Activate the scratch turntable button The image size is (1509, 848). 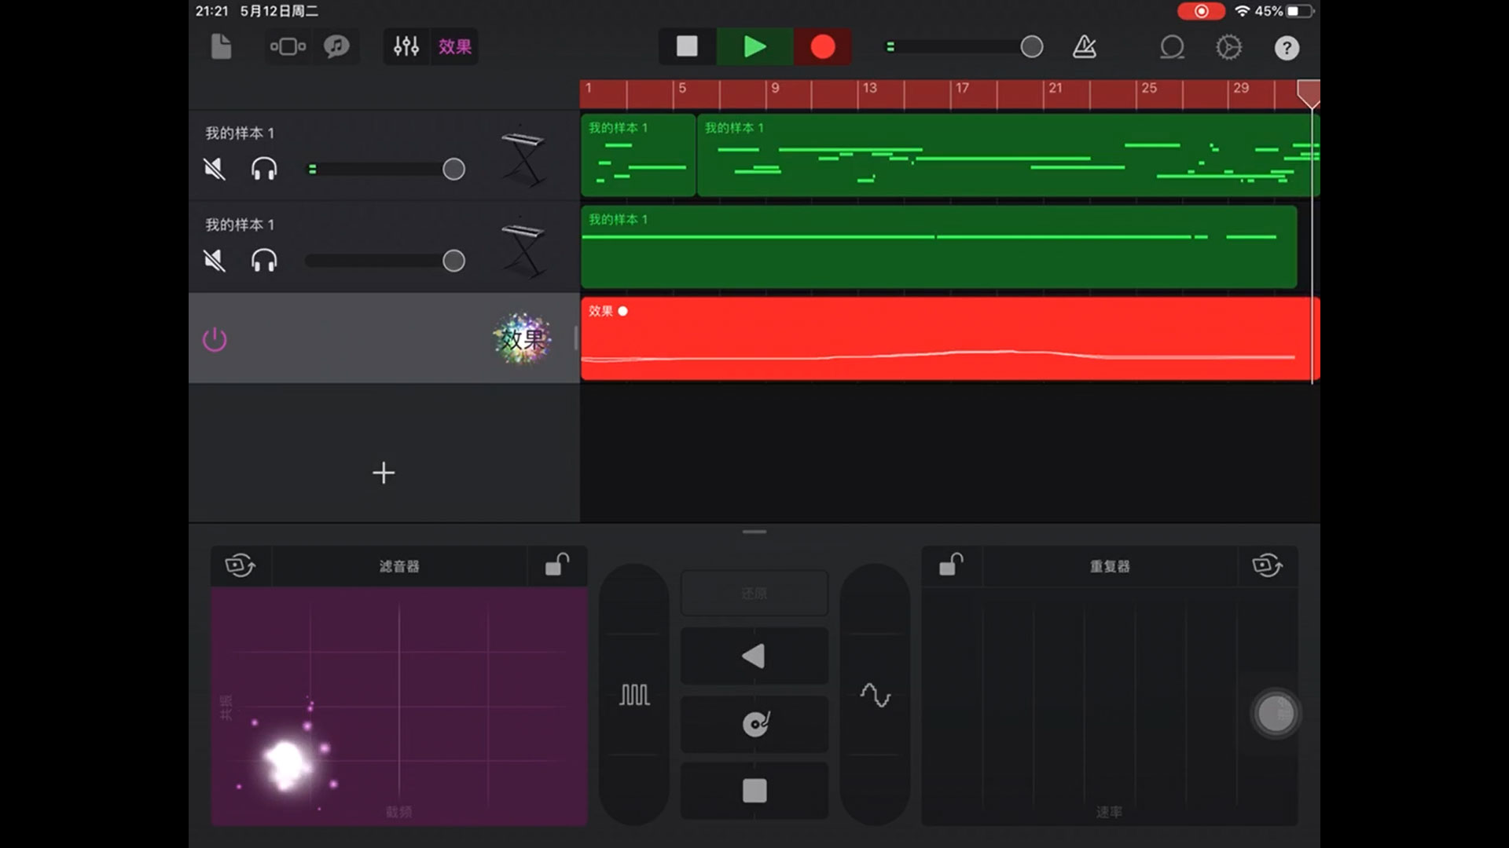click(754, 724)
